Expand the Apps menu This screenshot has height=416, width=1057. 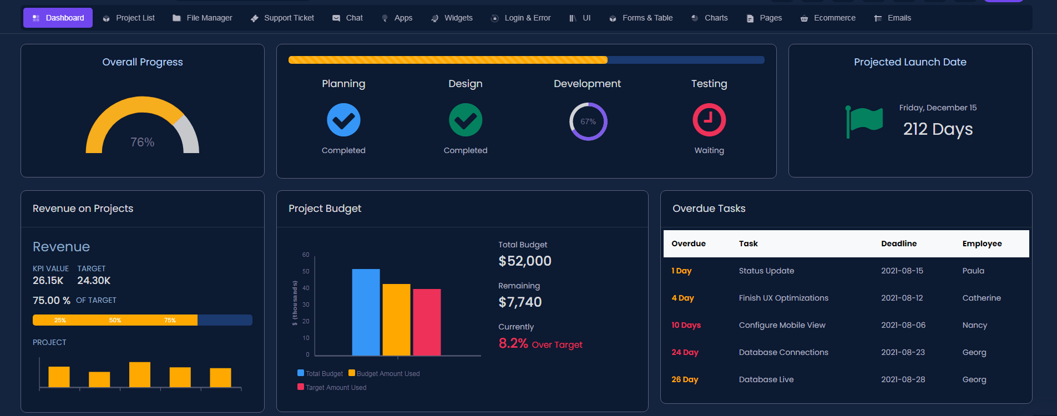tap(397, 18)
